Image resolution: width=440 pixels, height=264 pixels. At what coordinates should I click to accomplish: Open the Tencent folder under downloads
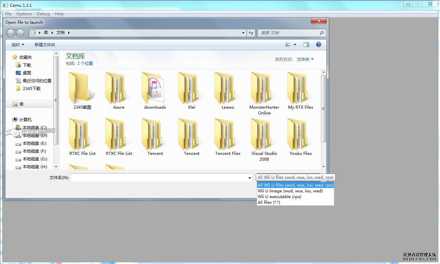155,137
